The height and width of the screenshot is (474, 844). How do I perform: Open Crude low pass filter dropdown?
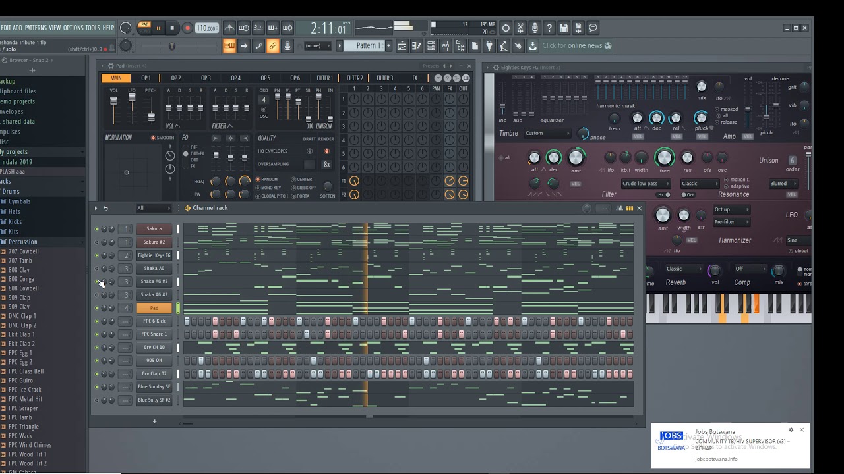pos(646,184)
